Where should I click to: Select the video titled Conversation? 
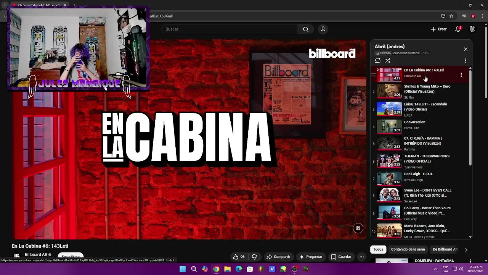(414, 122)
